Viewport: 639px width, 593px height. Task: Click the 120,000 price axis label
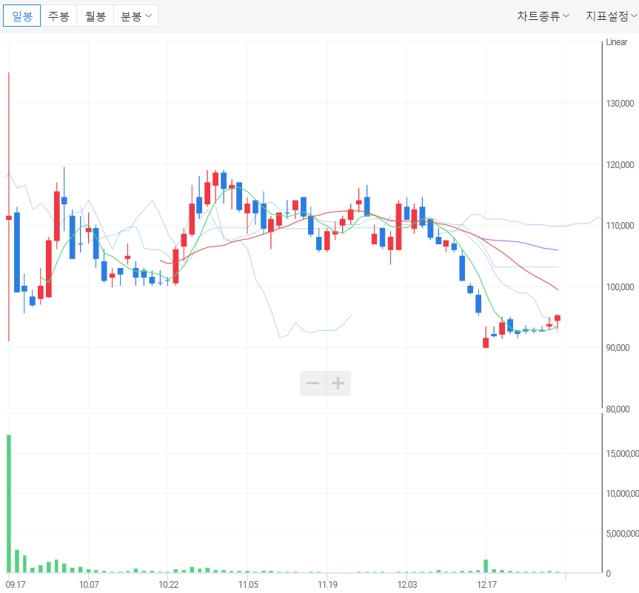pyautogui.click(x=620, y=164)
